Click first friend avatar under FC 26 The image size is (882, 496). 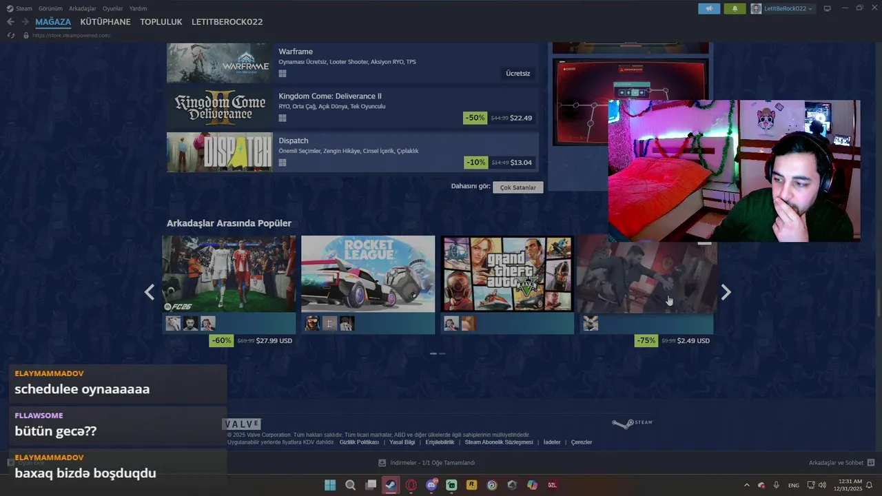tap(173, 323)
